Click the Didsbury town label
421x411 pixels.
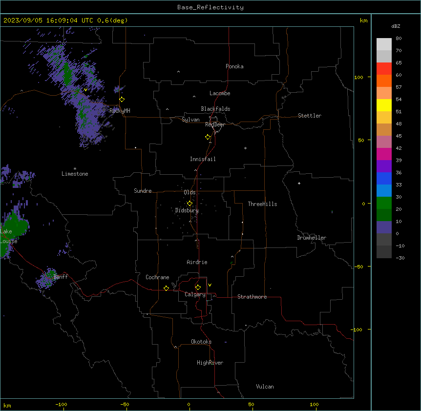point(187,210)
